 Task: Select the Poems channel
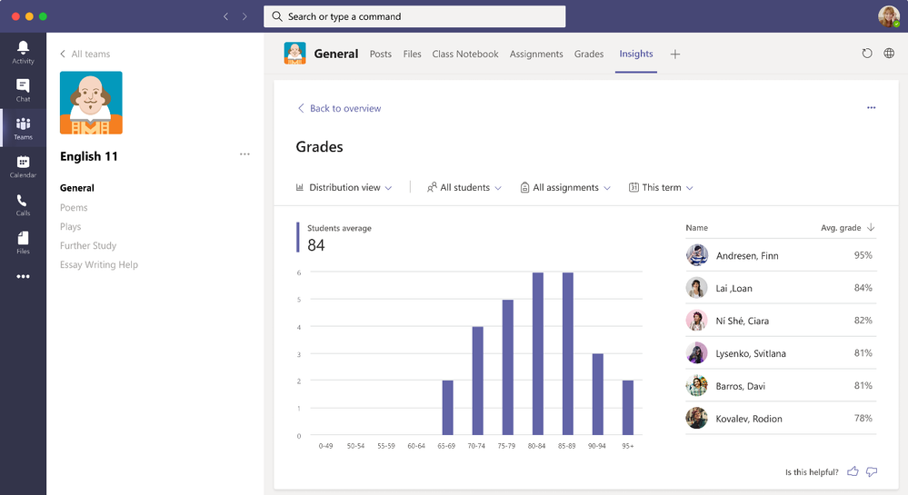pyautogui.click(x=74, y=208)
